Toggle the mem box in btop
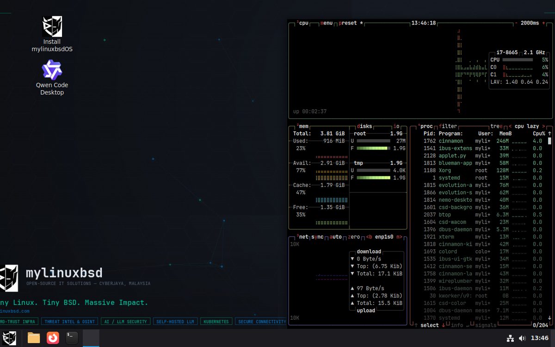This screenshot has width=555, height=347. [x=302, y=126]
